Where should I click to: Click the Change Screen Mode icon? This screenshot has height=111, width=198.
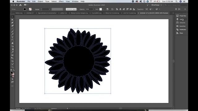tap(12, 82)
